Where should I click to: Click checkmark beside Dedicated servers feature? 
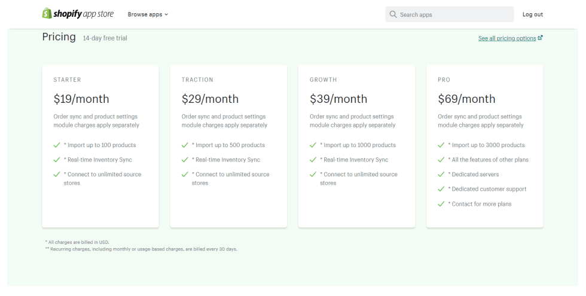tap(441, 174)
